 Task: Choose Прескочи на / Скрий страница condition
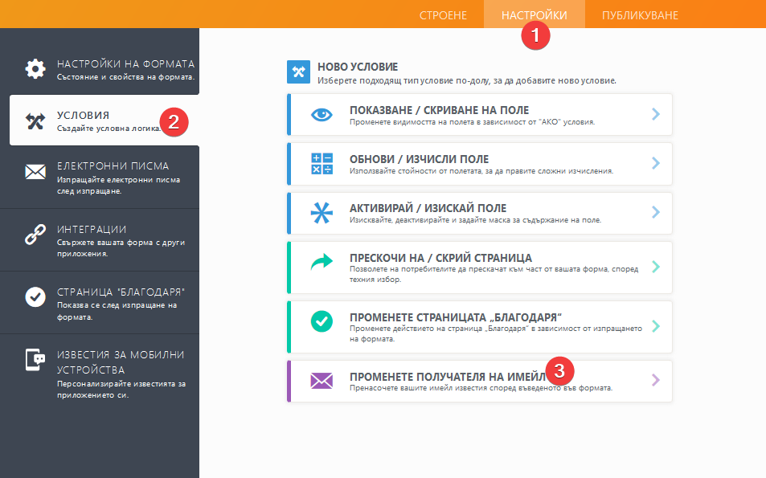tap(440, 258)
